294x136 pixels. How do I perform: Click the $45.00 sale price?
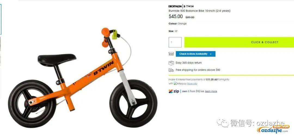[176, 16]
